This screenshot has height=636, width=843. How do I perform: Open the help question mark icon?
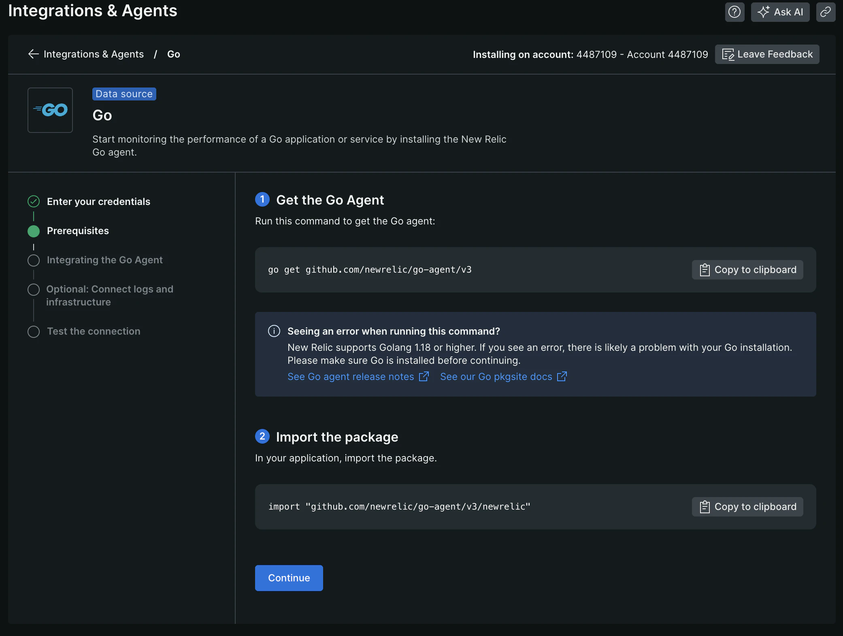point(734,12)
